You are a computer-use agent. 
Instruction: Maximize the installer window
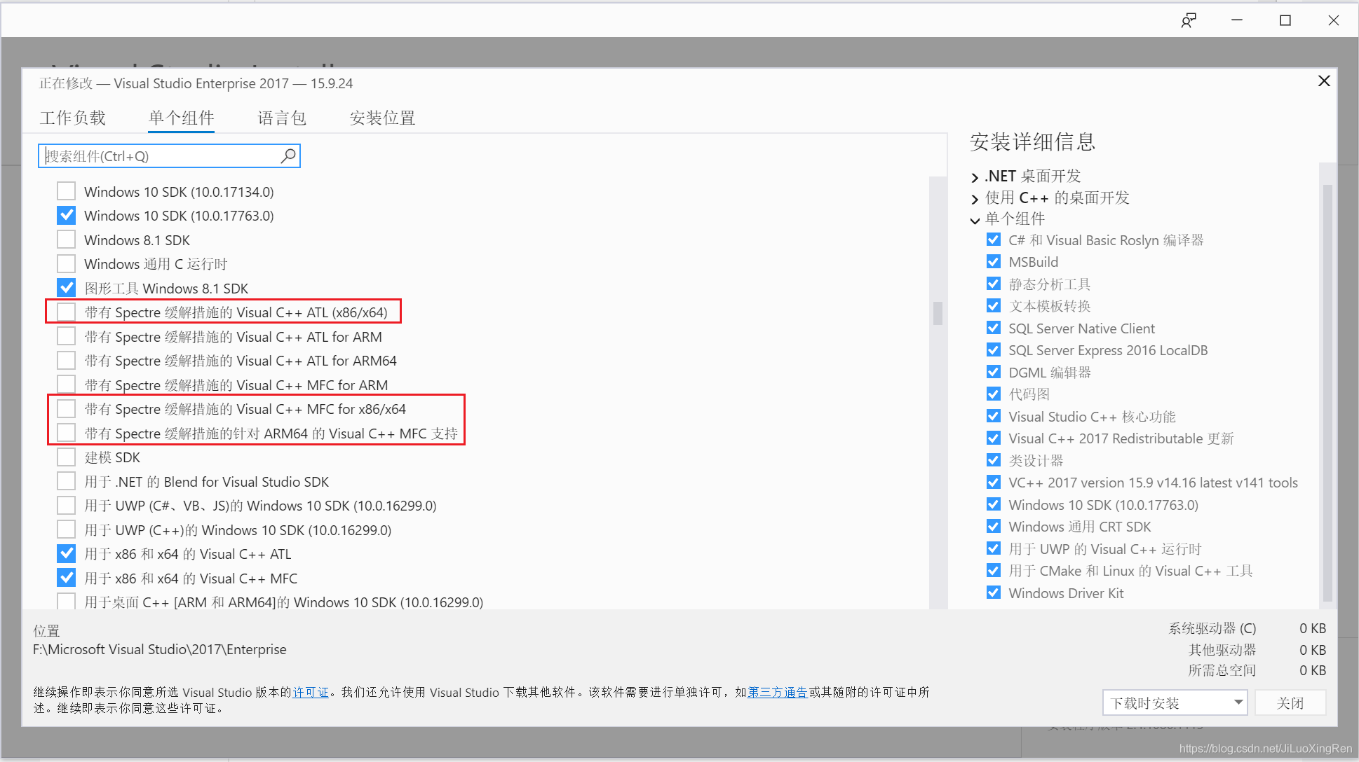click(x=1285, y=20)
